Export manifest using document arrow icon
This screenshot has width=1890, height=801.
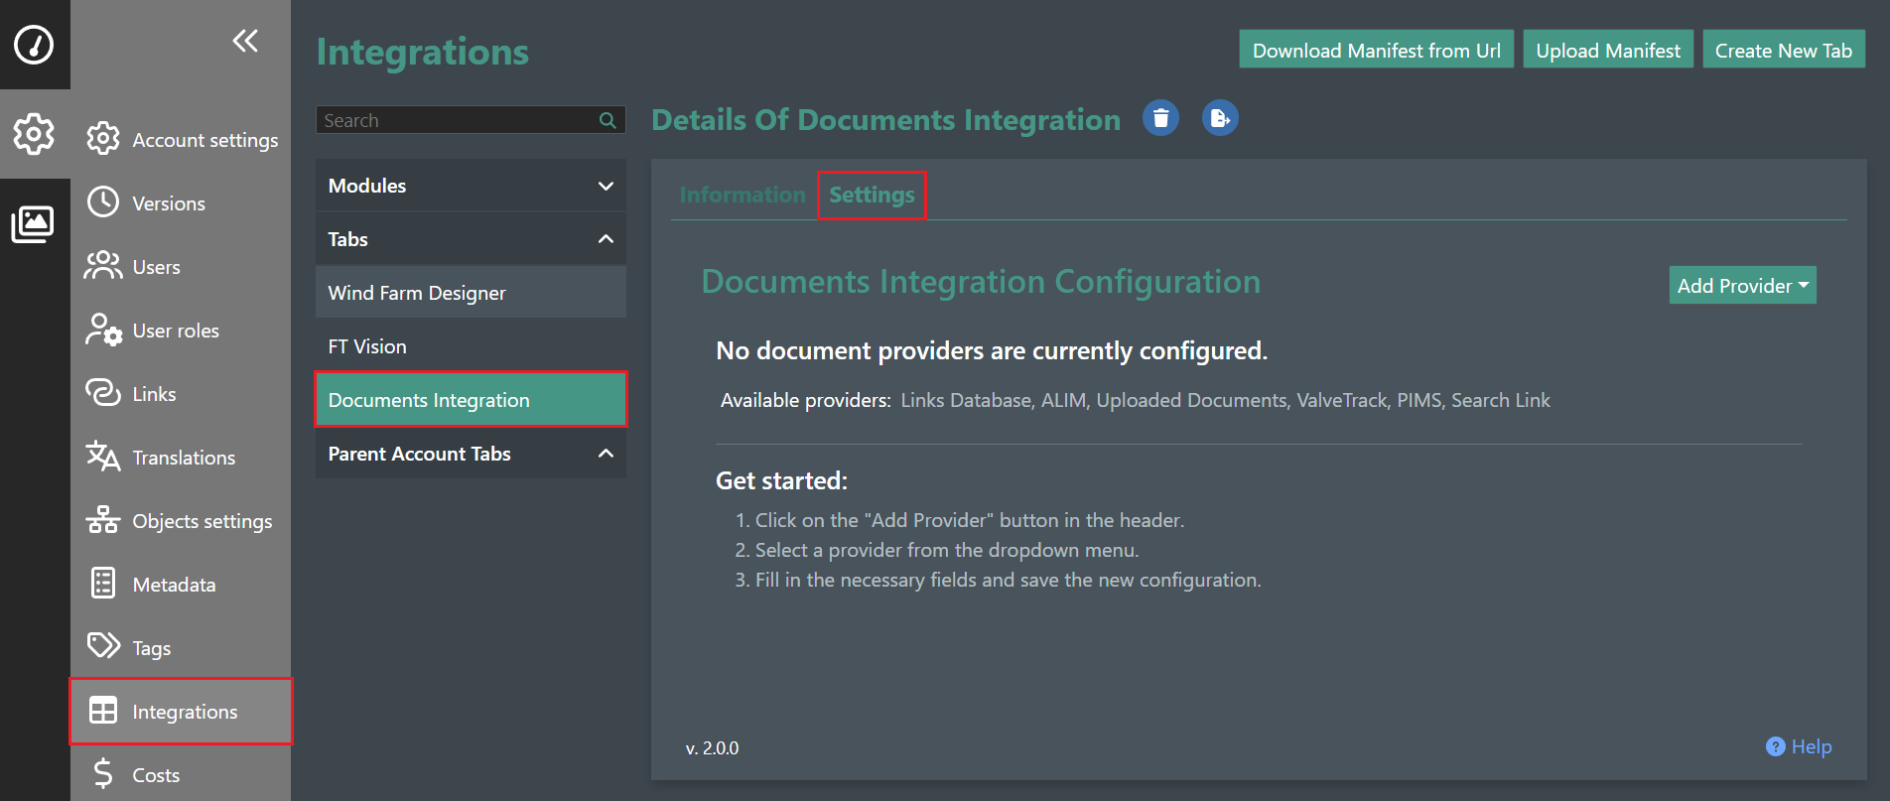(1220, 118)
